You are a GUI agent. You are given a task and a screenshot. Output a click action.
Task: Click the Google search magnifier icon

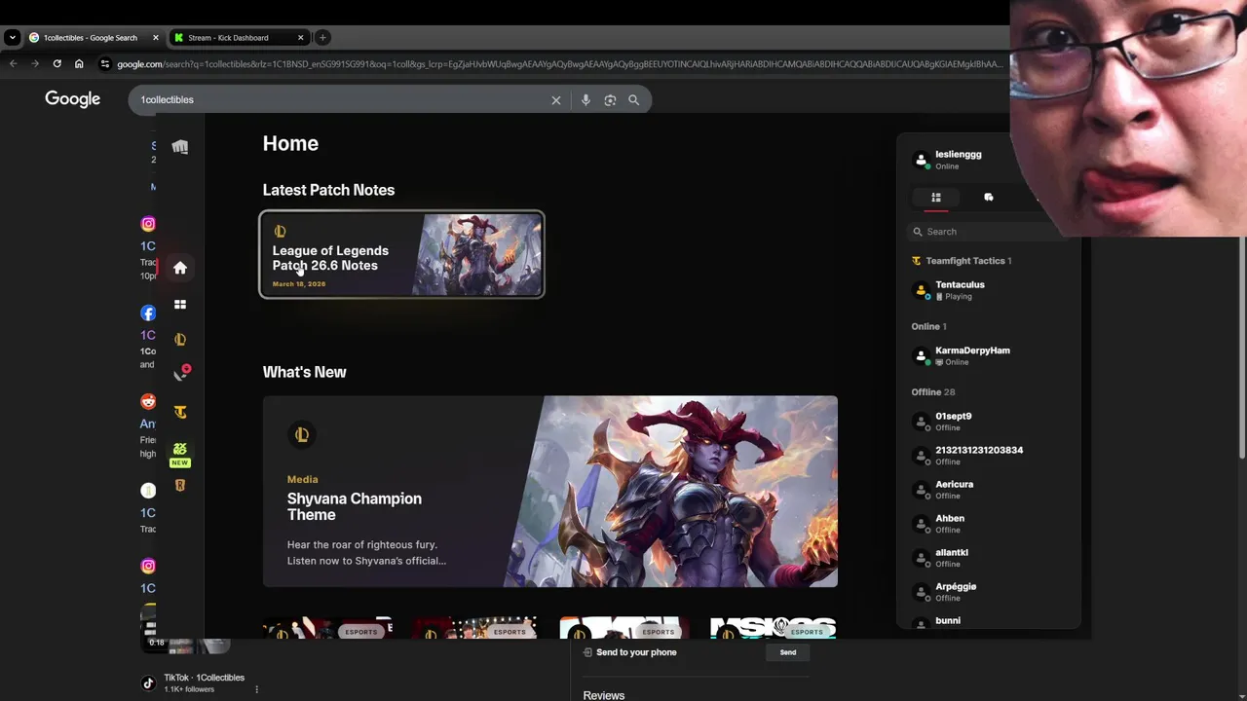pos(633,100)
